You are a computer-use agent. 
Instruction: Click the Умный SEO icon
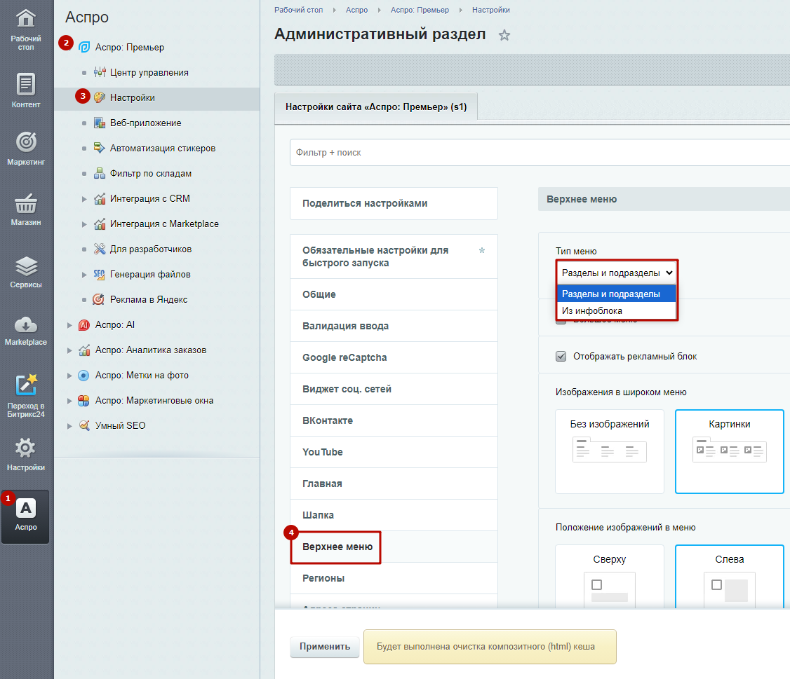click(x=84, y=425)
